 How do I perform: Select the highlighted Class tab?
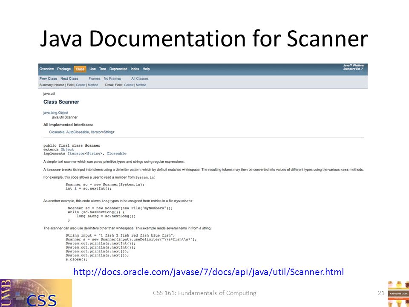pos(80,69)
